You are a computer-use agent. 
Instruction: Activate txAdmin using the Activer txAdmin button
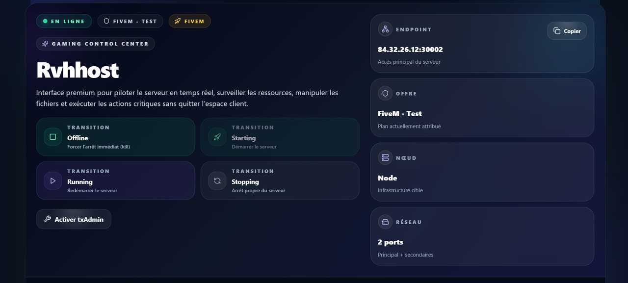(x=74, y=219)
